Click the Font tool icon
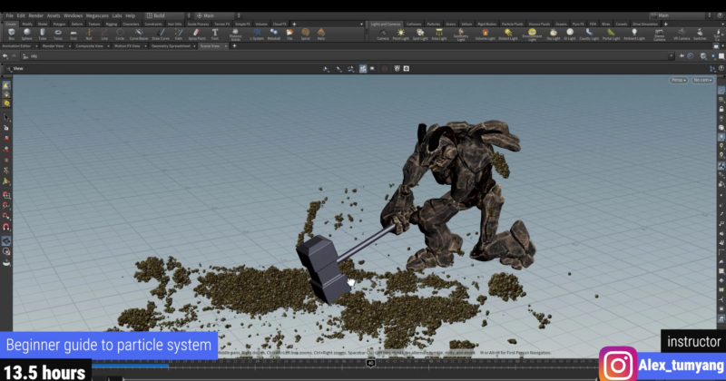This screenshot has height=381, width=726. pyautogui.click(x=215, y=34)
